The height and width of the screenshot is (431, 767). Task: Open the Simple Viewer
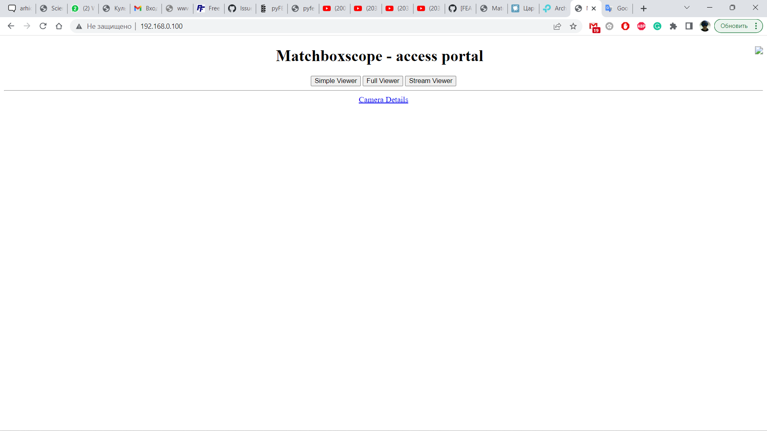click(x=336, y=81)
